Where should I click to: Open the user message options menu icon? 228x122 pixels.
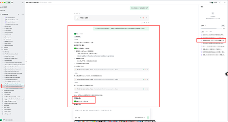(x=147, y=29)
